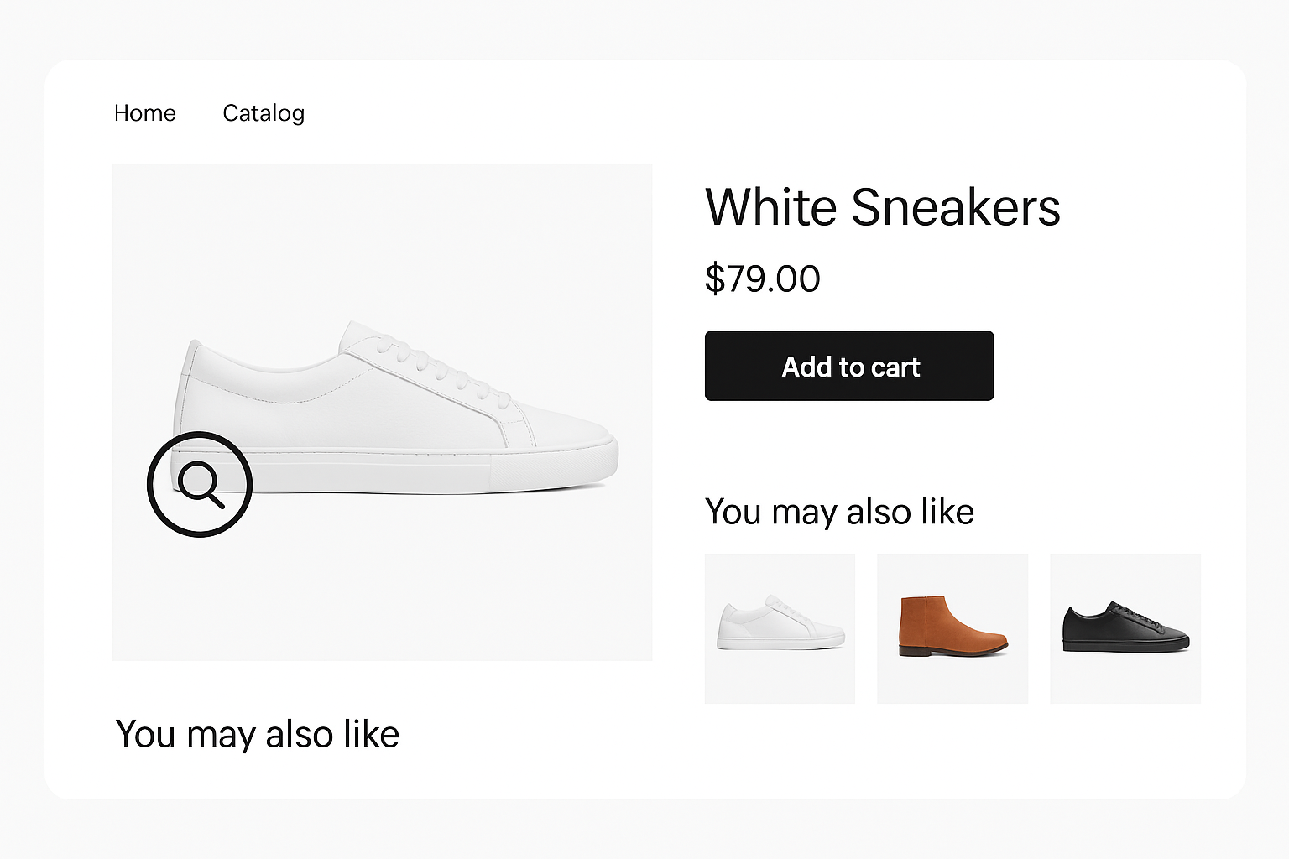Image resolution: width=1289 pixels, height=859 pixels.
Task: Click the Add to cart black panel
Action: (849, 366)
